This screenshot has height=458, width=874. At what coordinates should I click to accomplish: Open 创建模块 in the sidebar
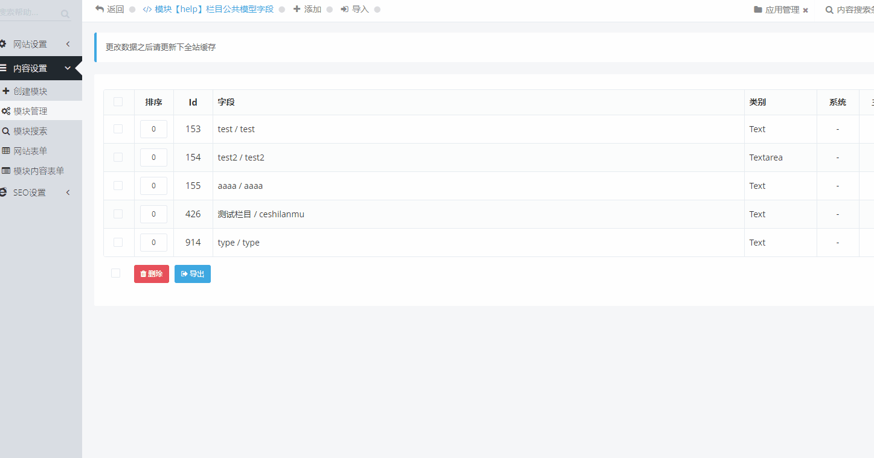coord(41,91)
